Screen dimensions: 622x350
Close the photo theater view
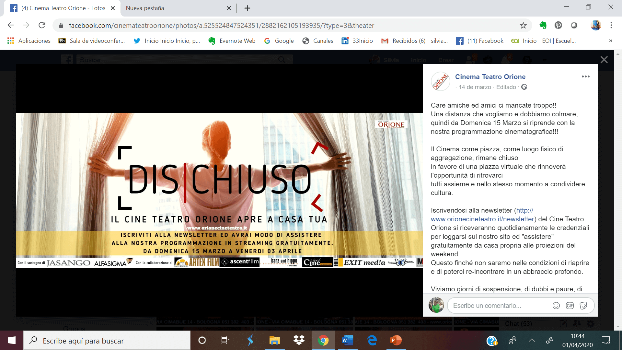(x=604, y=60)
